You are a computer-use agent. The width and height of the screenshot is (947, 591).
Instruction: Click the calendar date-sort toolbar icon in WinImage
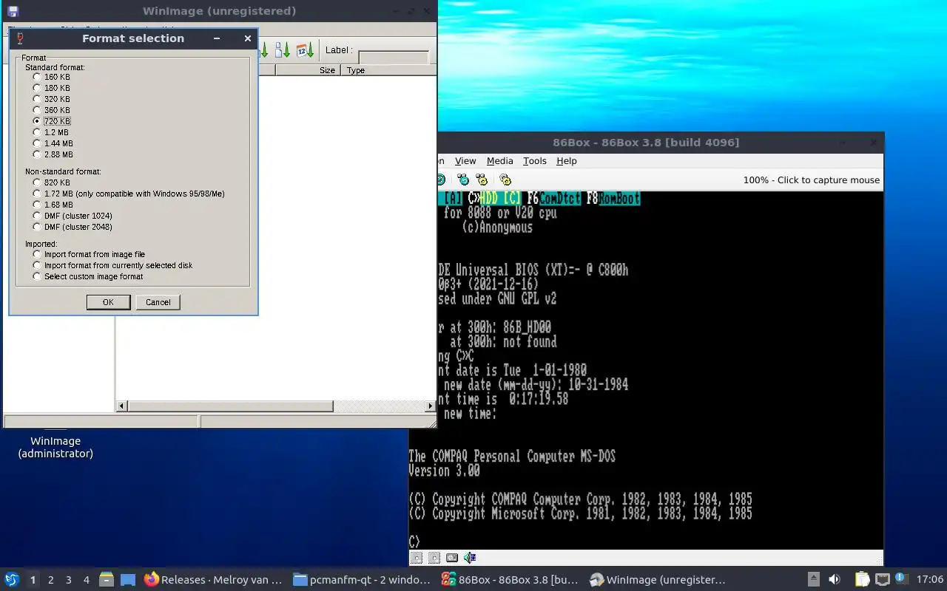(x=305, y=50)
